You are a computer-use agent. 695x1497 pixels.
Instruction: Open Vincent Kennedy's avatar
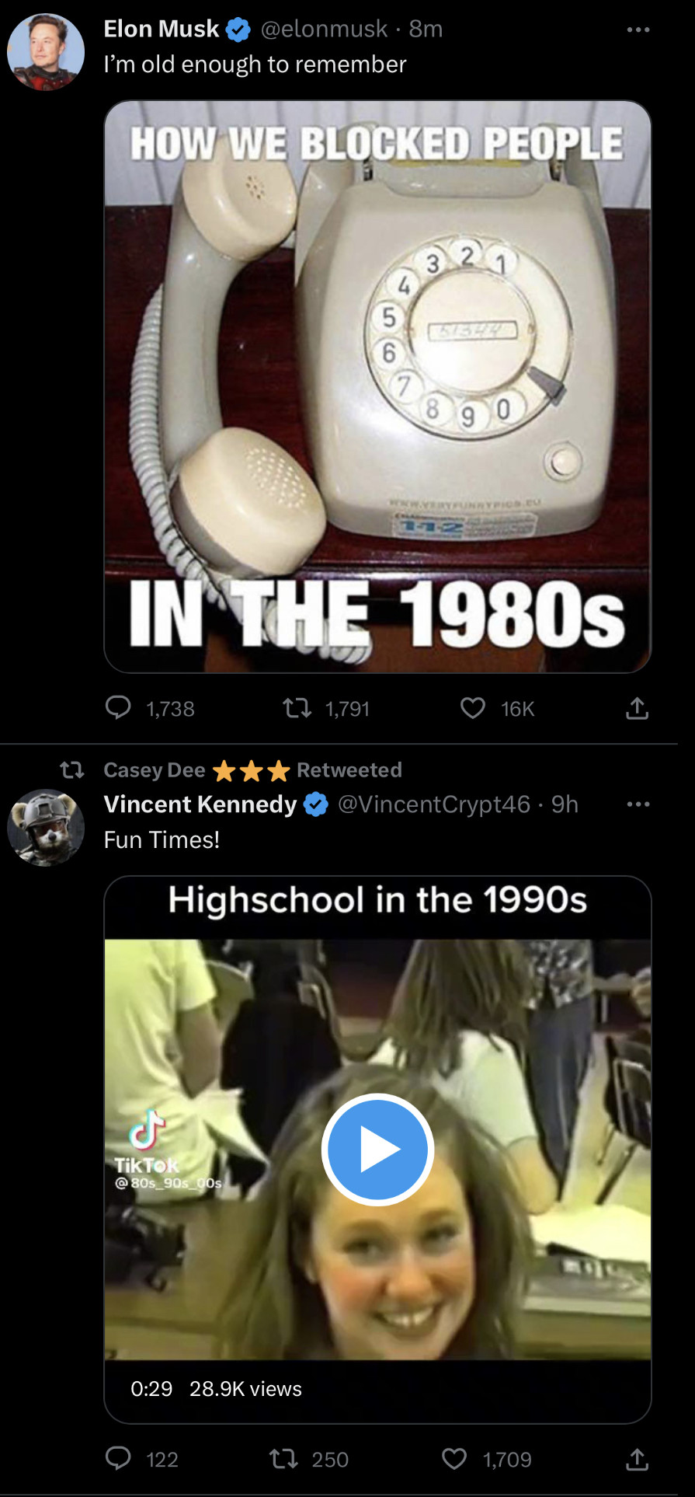pyautogui.click(x=46, y=828)
